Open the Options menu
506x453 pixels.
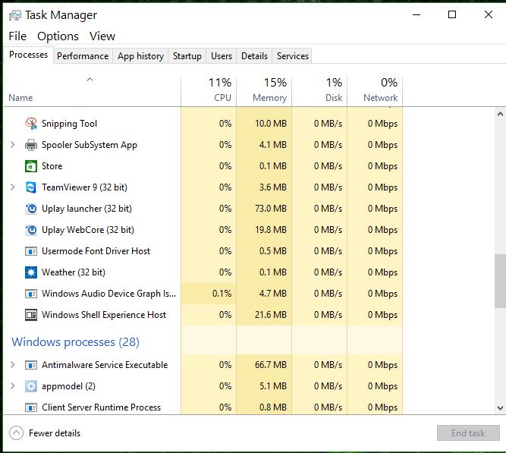(x=58, y=36)
